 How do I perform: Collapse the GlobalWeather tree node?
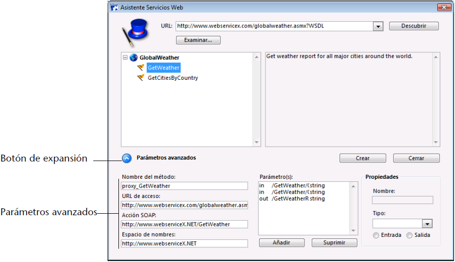click(125, 57)
